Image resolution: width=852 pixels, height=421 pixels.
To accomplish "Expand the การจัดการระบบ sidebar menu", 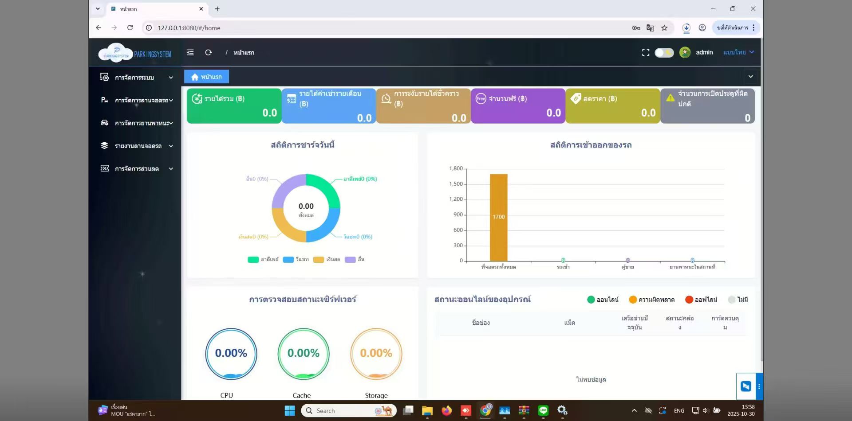I will tap(137, 78).
